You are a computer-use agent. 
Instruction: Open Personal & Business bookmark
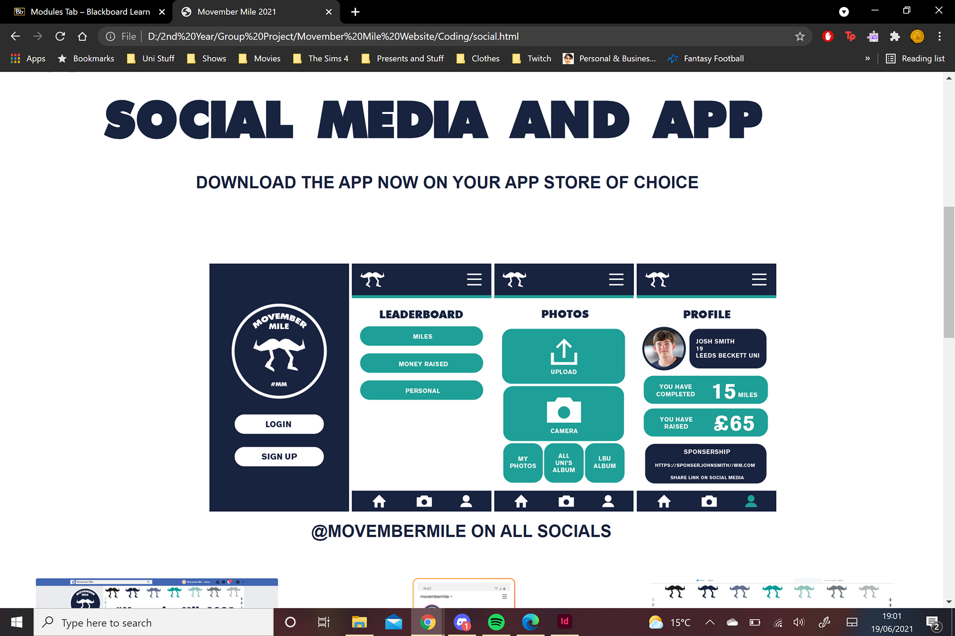coord(610,59)
